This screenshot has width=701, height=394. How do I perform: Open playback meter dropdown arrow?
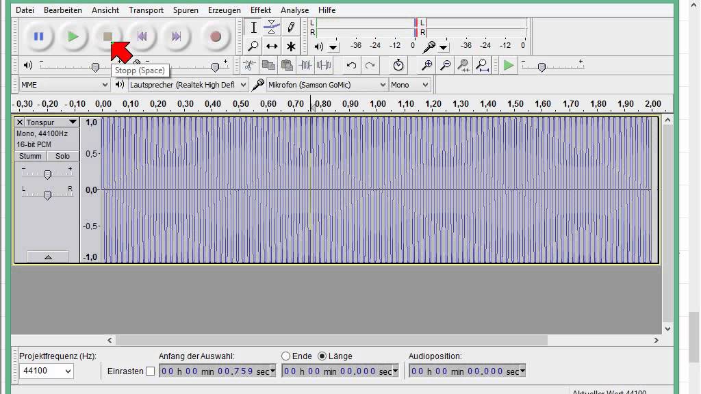click(x=333, y=47)
